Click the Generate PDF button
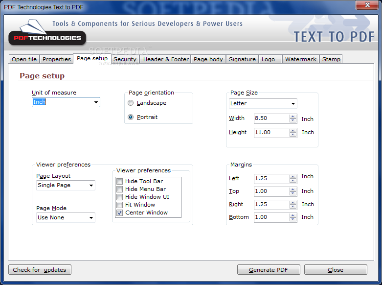 (x=269, y=270)
